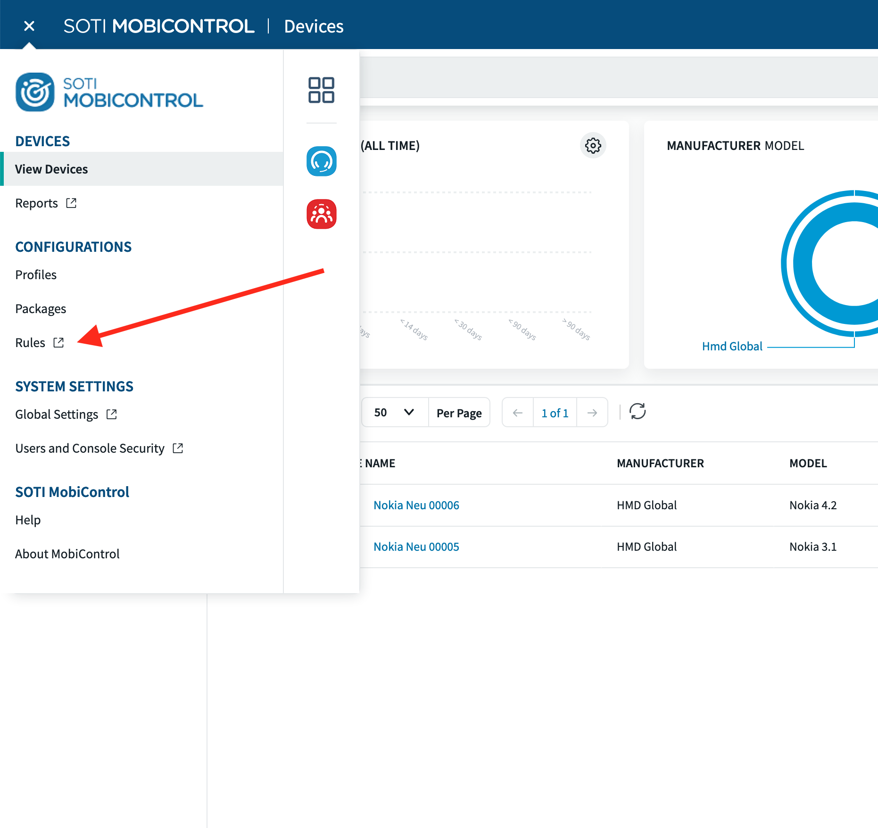Open Users and Console Security
The height and width of the screenshot is (828, 878).
click(90, 448)
